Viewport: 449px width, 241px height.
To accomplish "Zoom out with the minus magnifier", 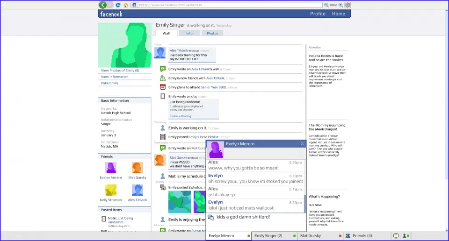I will 326,5.
